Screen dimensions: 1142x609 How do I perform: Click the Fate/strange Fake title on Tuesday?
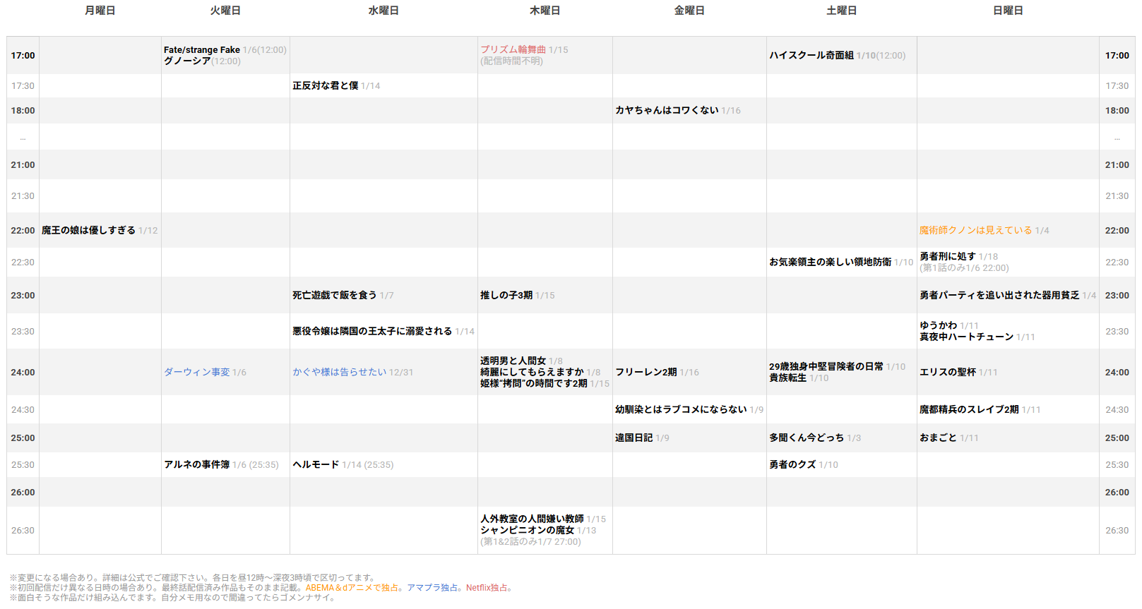(x=201, y=50)
